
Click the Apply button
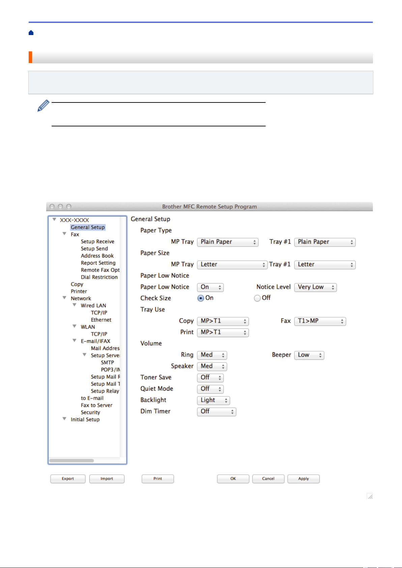pos(304,479)
